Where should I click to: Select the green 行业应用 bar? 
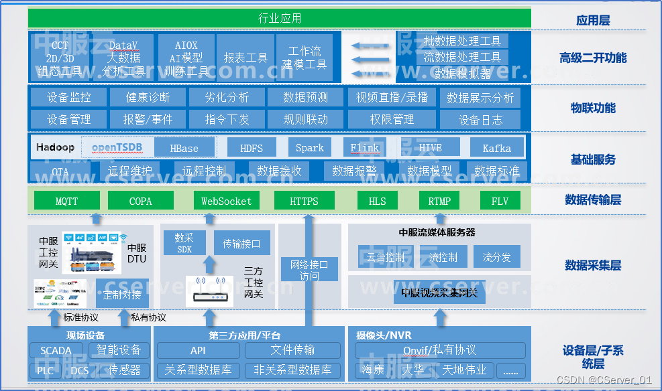pyautogui.click(x=280, y=18)
